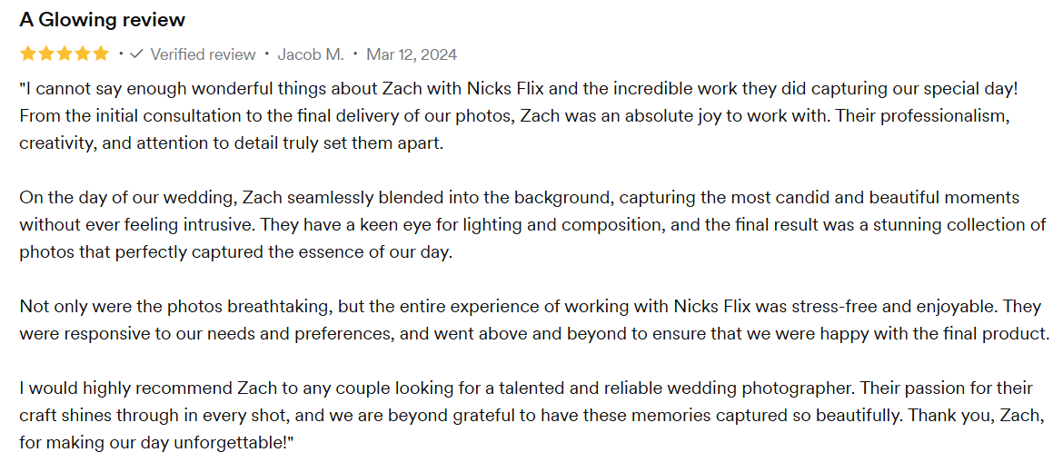Click the 'A Glowing review' heading
The height and width of the screenshot is (472, 1063).
click(103, 20)
